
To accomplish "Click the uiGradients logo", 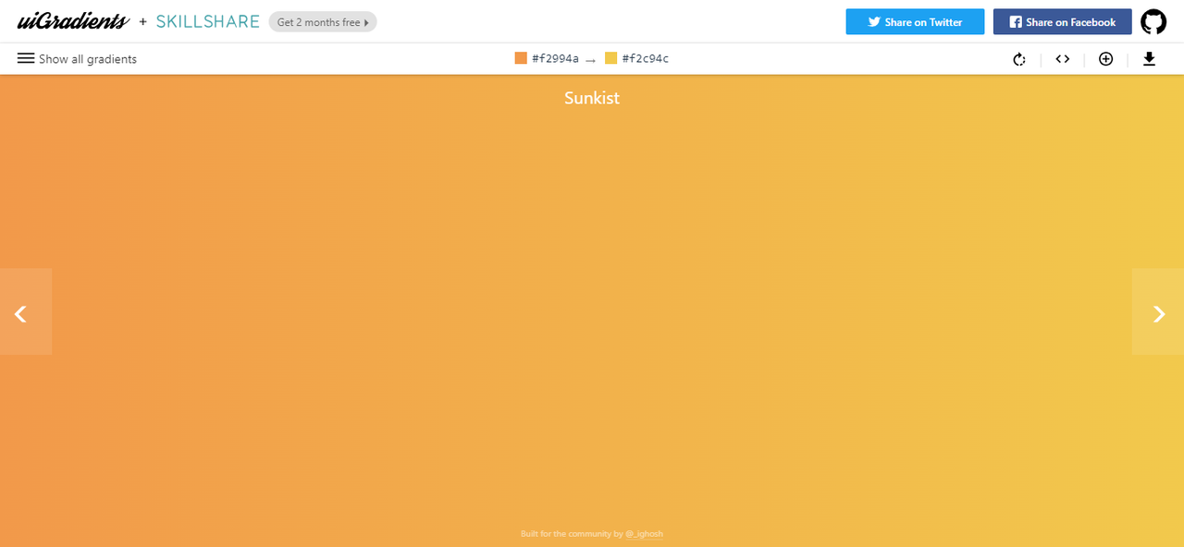I will pos(73,21).
